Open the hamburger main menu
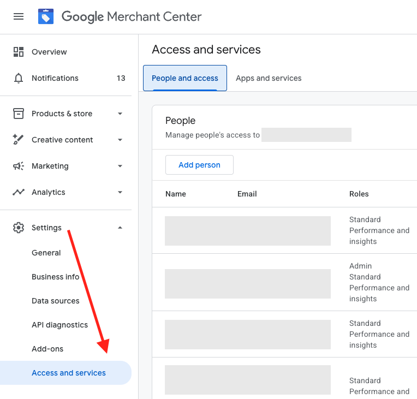 19,16
